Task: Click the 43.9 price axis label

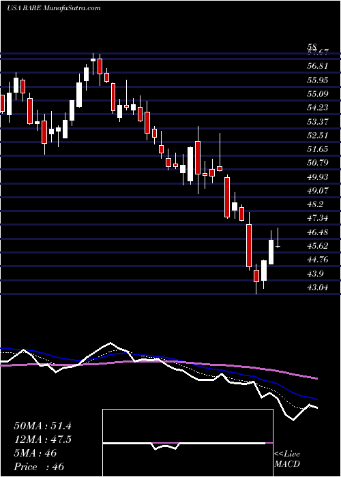Action: (315, 273)
